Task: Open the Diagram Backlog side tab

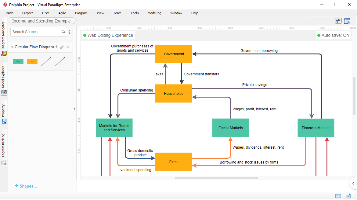Action: coord(4,148)
